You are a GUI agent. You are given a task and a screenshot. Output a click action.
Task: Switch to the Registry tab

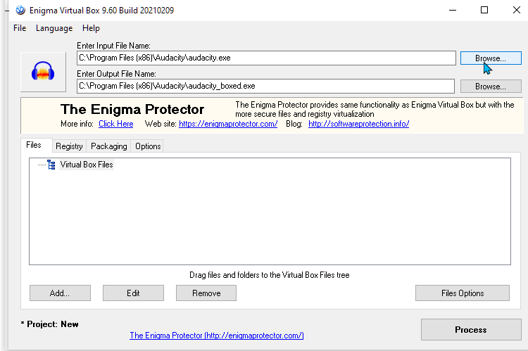pos(69,146)
